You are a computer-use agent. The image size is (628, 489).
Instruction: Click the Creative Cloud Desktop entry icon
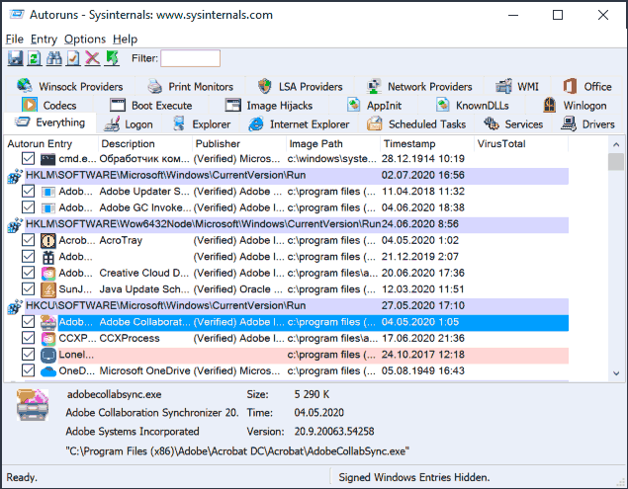(48, 274)
